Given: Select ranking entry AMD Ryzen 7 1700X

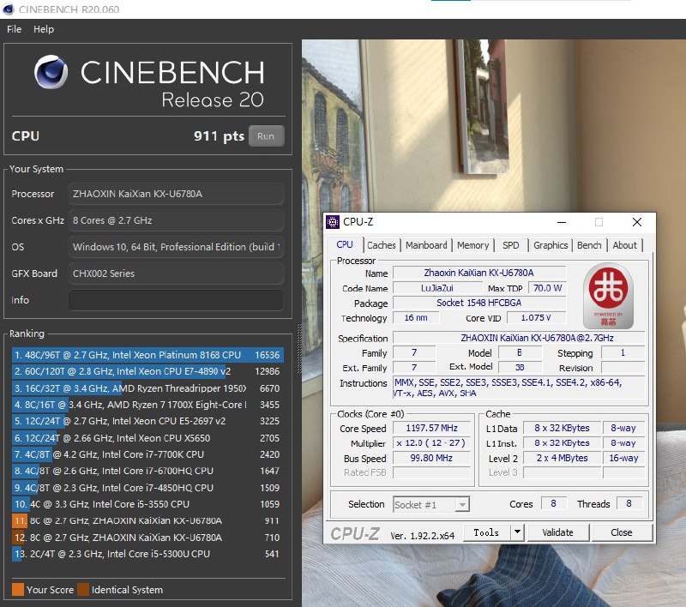Looking at the screenshot, I should click(147, 405).
